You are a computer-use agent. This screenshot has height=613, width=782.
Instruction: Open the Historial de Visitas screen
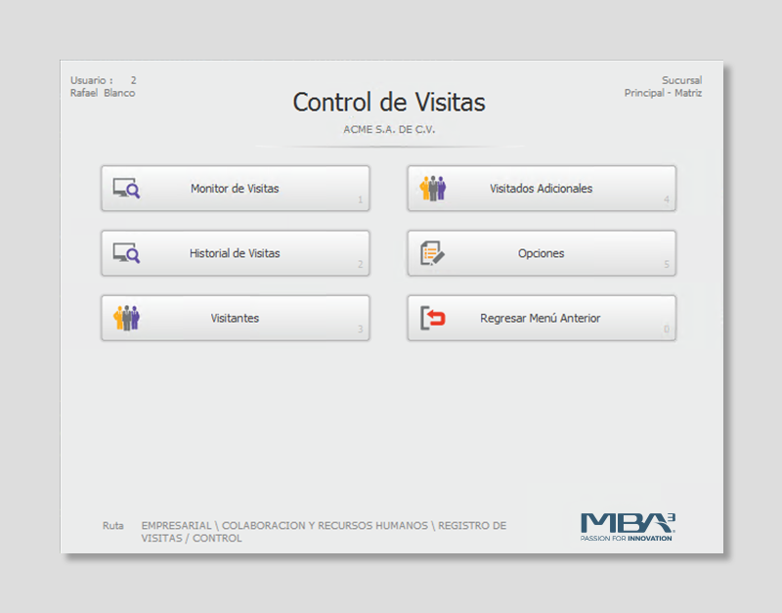tap(235, 253)
